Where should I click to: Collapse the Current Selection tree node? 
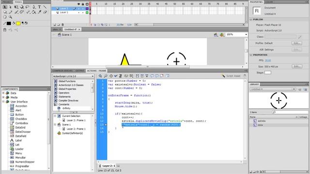pos(55,116)
